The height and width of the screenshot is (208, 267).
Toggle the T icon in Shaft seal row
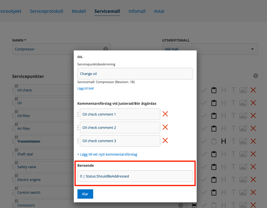point(233,154)
